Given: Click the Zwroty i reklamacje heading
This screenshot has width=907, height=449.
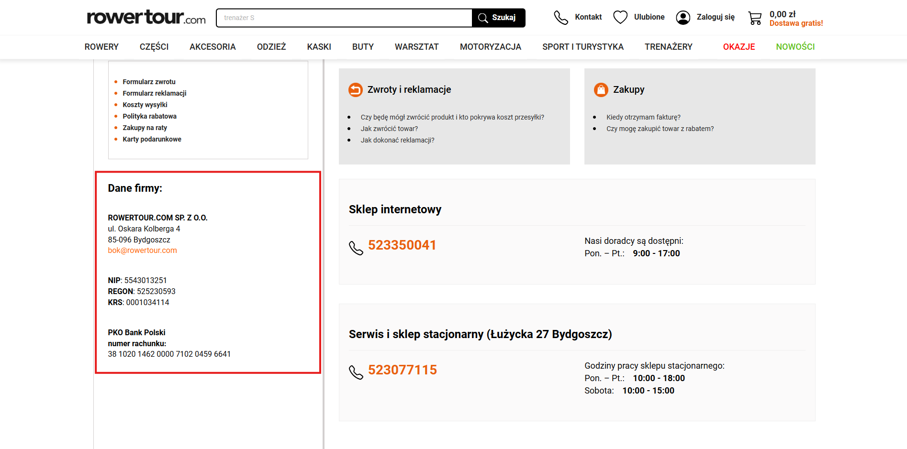Looking at the screenshot, I should pos(409,89).
